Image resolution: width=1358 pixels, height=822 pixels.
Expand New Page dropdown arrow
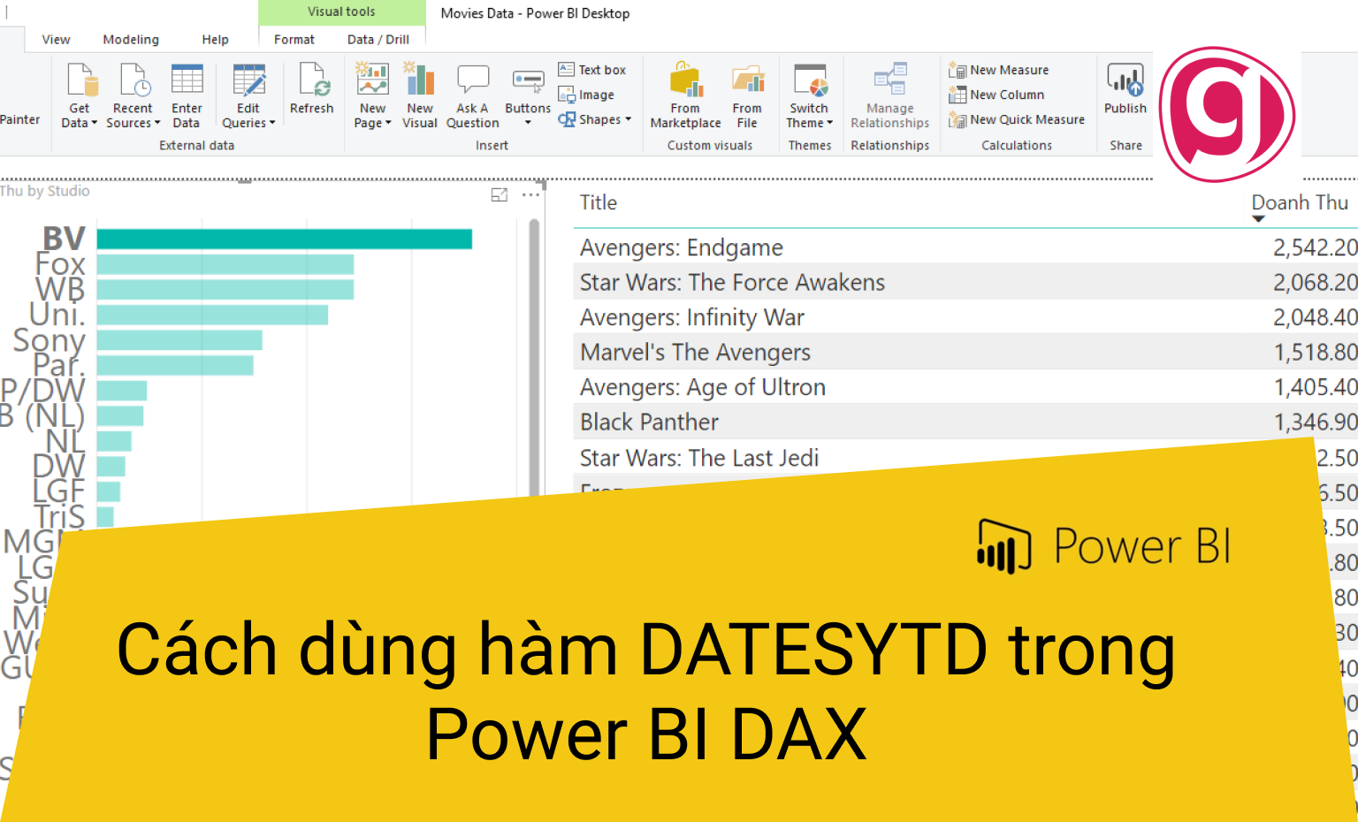coord(388,123)
